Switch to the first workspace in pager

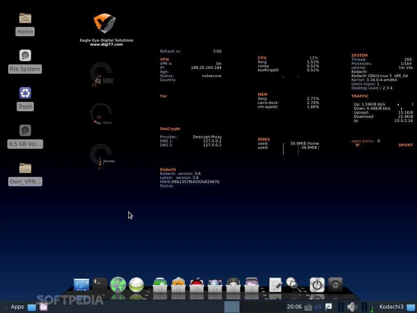[232, 307]
